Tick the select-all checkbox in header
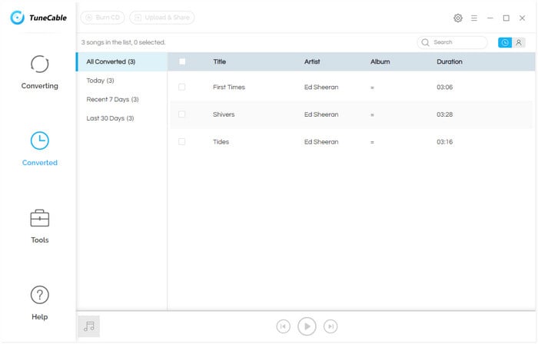 point(182,61)
